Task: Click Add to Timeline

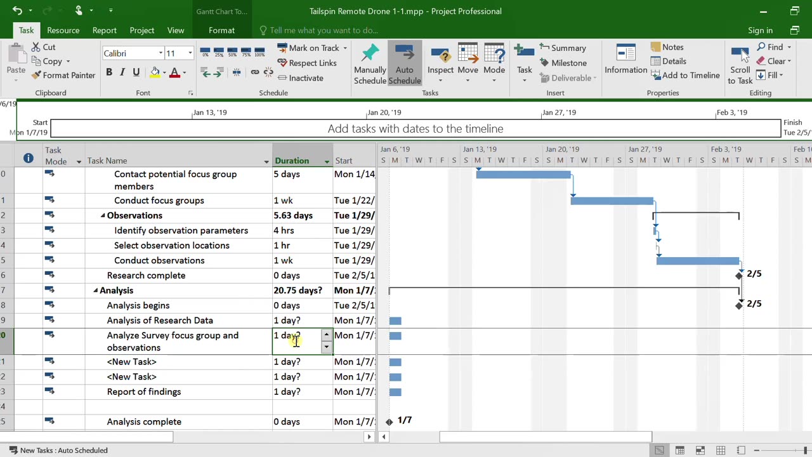Action: click(x=685, y=75)
